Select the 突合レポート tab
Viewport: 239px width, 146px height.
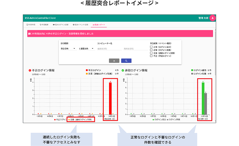coord(99,25)
